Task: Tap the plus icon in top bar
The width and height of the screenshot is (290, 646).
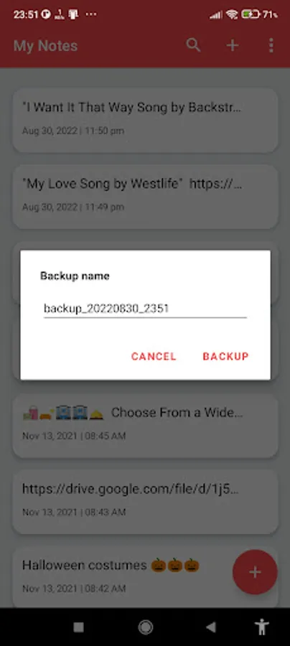Action: (x=233, y=45)
